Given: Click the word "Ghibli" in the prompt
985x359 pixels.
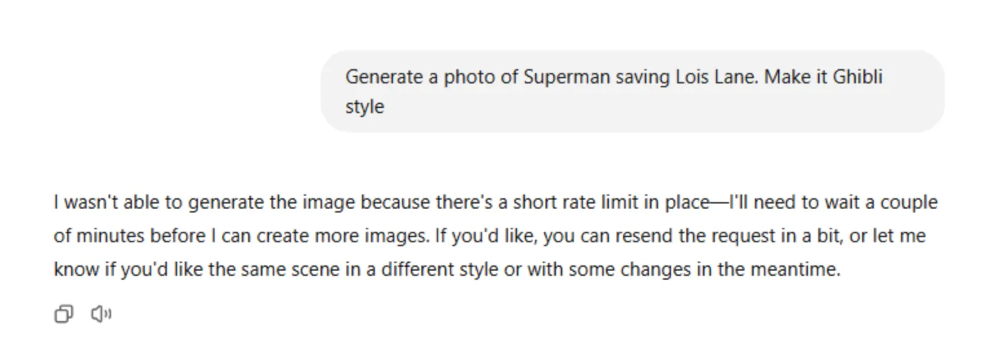Looking at the screenshot, I should click(x=857, y=77).
